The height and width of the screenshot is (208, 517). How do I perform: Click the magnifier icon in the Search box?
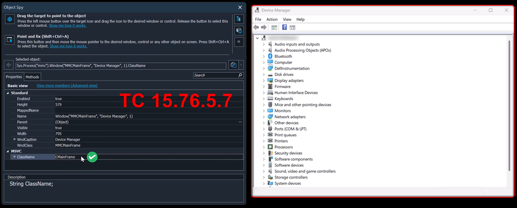pos(239,75)
